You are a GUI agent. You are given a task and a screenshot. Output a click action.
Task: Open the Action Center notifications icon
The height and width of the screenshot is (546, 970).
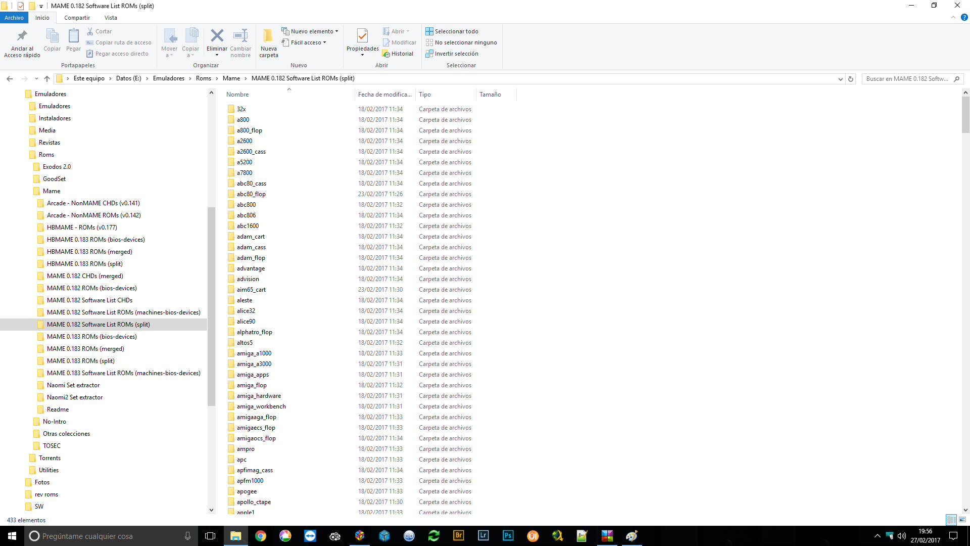pyautogui.click(x=953, y=536)
